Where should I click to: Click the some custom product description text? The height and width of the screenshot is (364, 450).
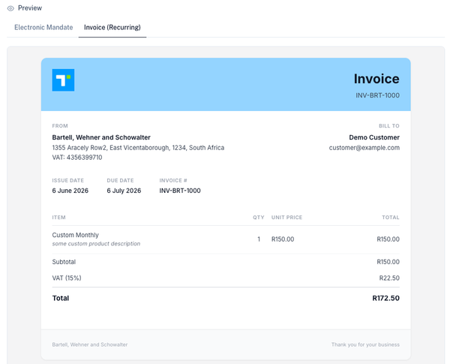[x=96, y=244]
